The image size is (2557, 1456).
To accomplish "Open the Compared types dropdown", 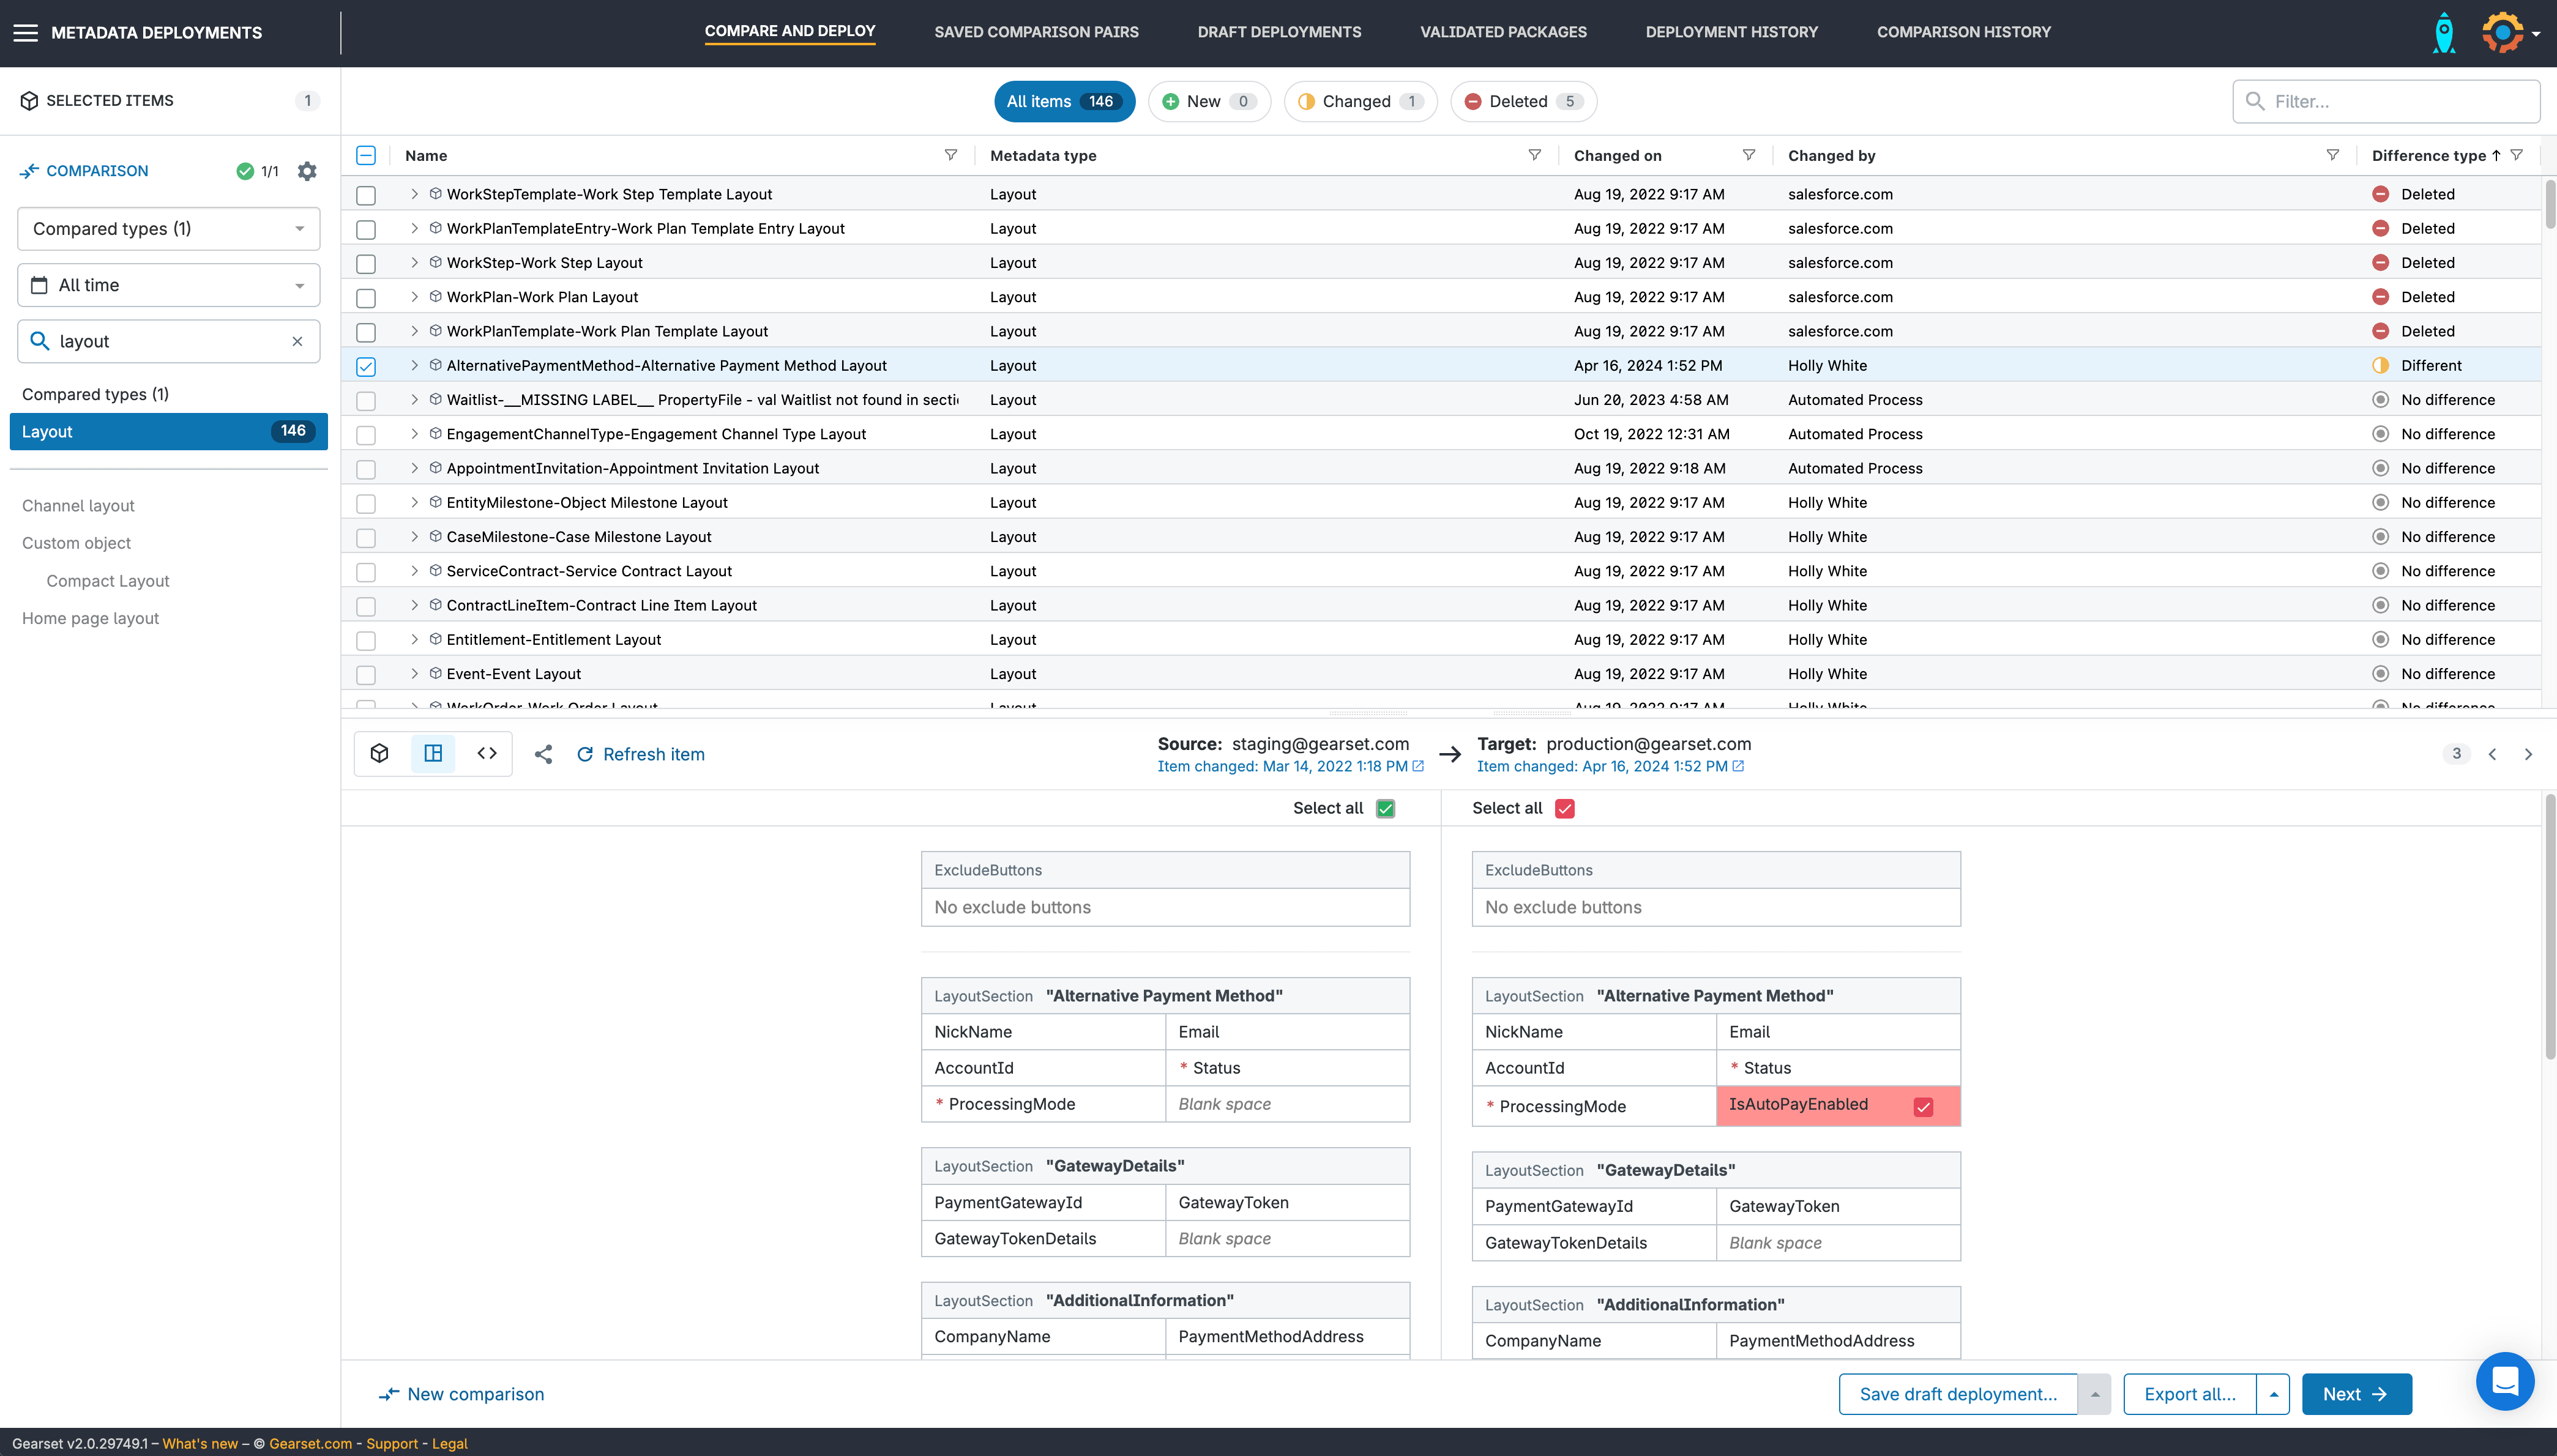I will click(x=168, y=229).
